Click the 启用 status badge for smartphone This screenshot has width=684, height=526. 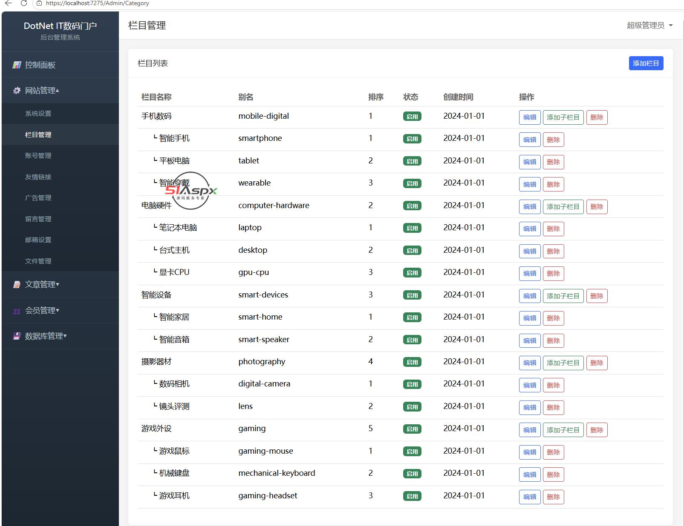click(412, 139)
